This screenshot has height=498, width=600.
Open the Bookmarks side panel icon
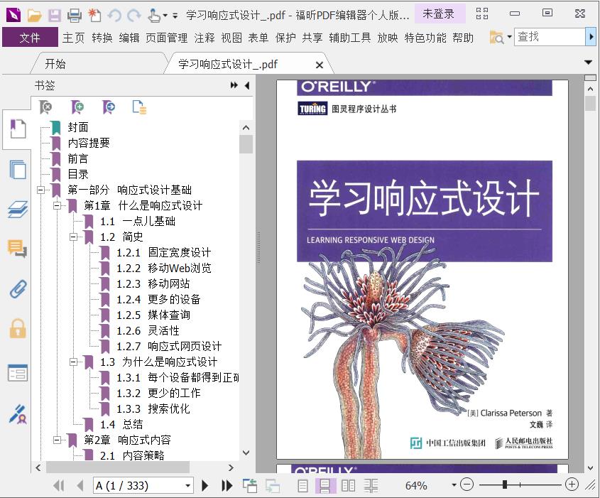point(18,129)
